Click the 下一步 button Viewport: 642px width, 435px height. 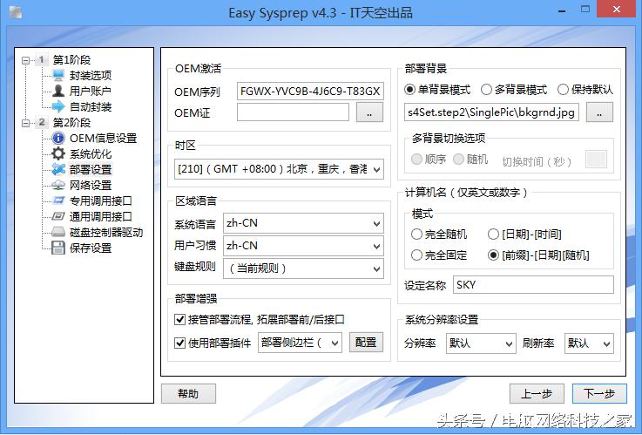click(599, 394)
